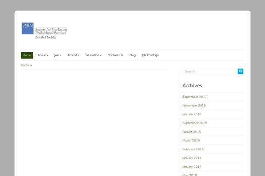Screen dimensions: 265x176
Task: Open Job Postings page
Action: [x=150, y=55]
